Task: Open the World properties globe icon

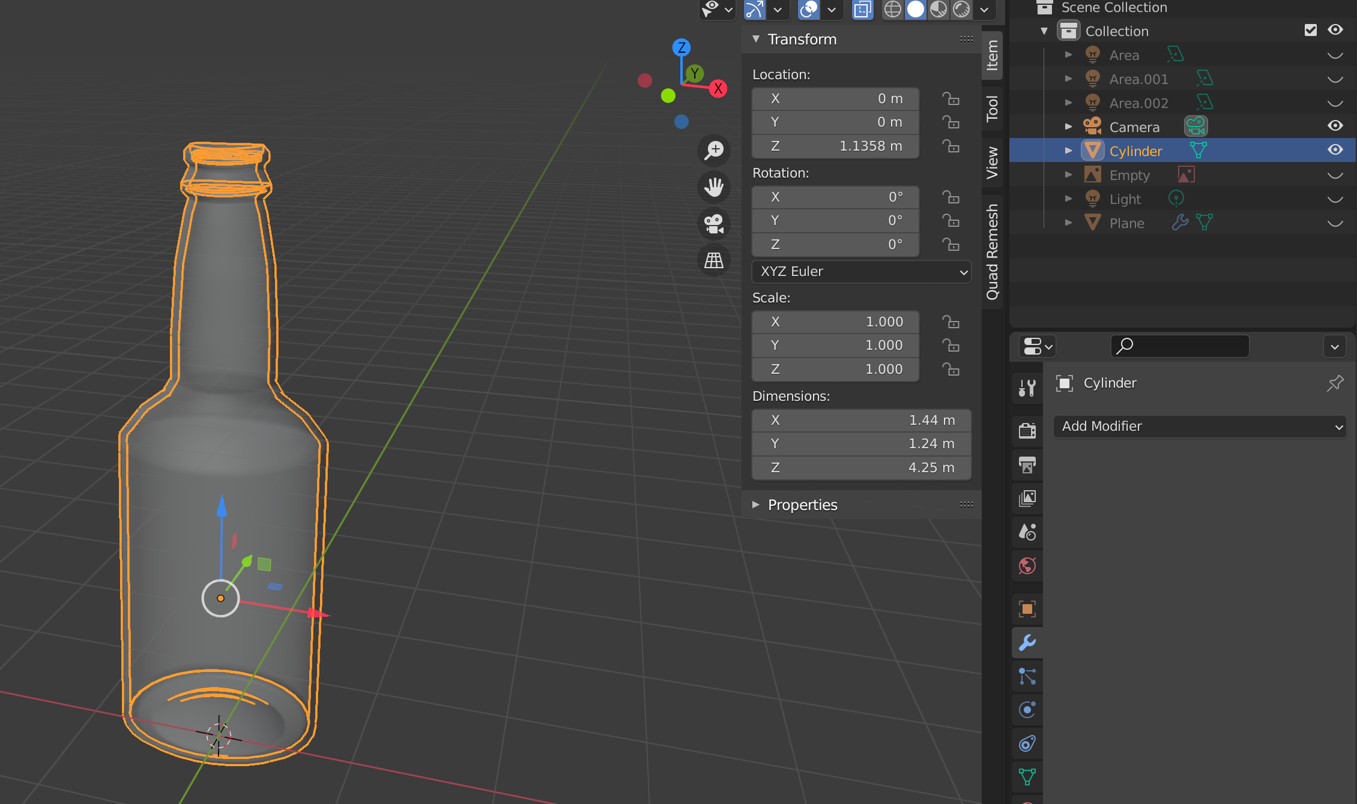Action: [x=1027, y=565]
